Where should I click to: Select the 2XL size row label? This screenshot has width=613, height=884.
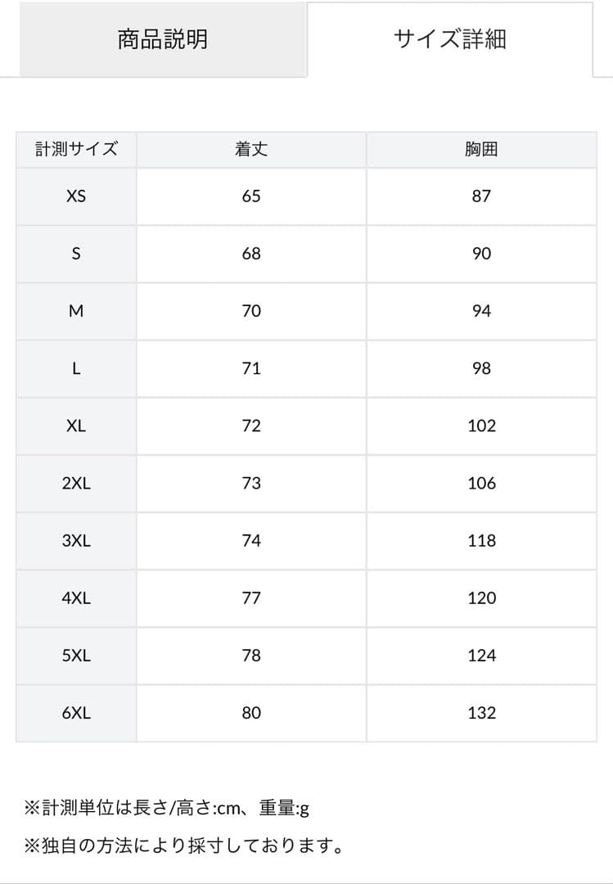pos(76,483)
